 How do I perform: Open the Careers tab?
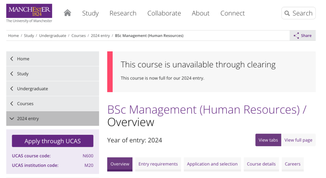(292, 164)
